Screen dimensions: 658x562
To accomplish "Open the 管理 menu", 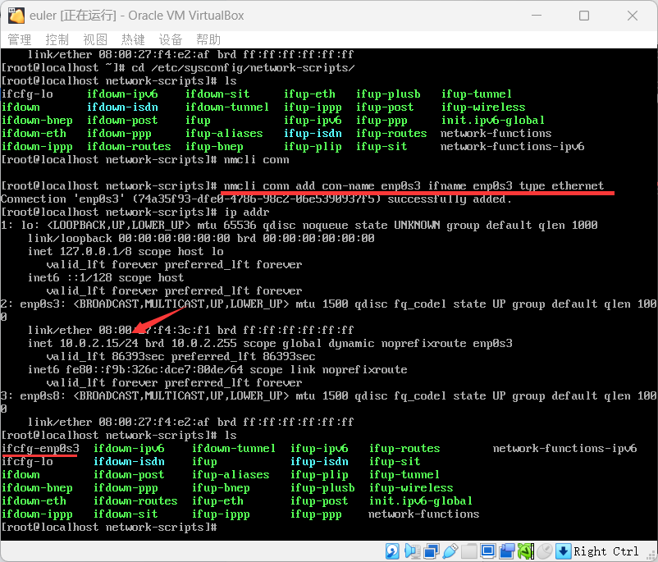I will (x=19, y=39).
